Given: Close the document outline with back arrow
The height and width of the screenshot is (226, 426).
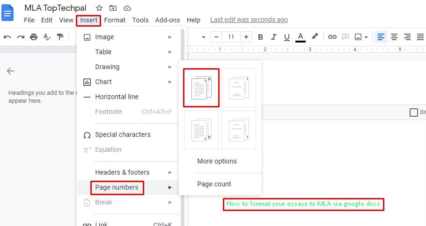Looking at the screenshot, I should point(10,71).
